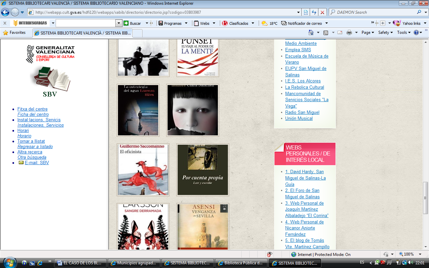The image size is (429, 268).
Task: Click the El oficinista book cover
Action: 143,170
